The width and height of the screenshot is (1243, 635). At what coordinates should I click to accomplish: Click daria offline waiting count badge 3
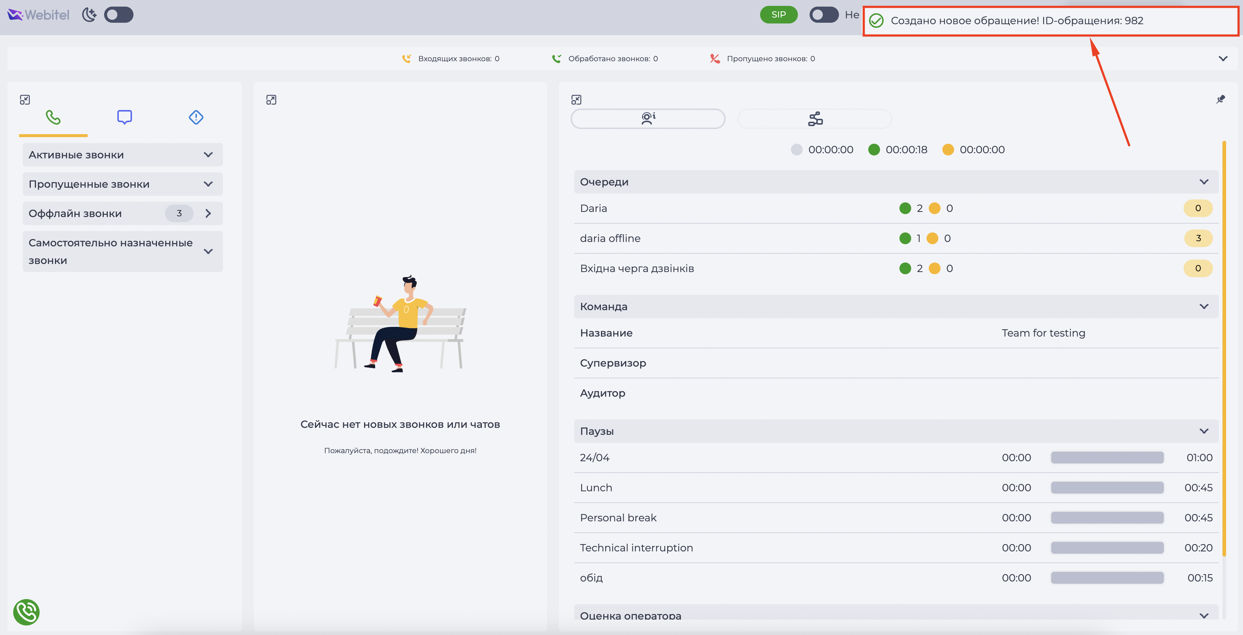(x=1198, y=238)
